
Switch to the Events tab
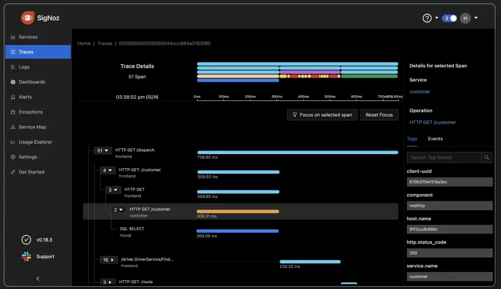(435, 139)
